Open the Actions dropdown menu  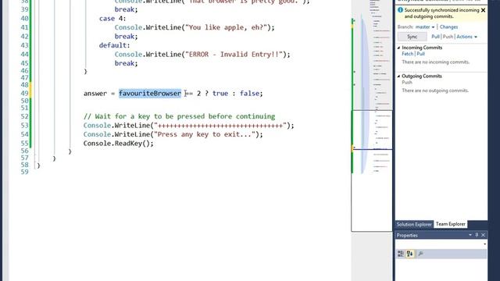467,37
